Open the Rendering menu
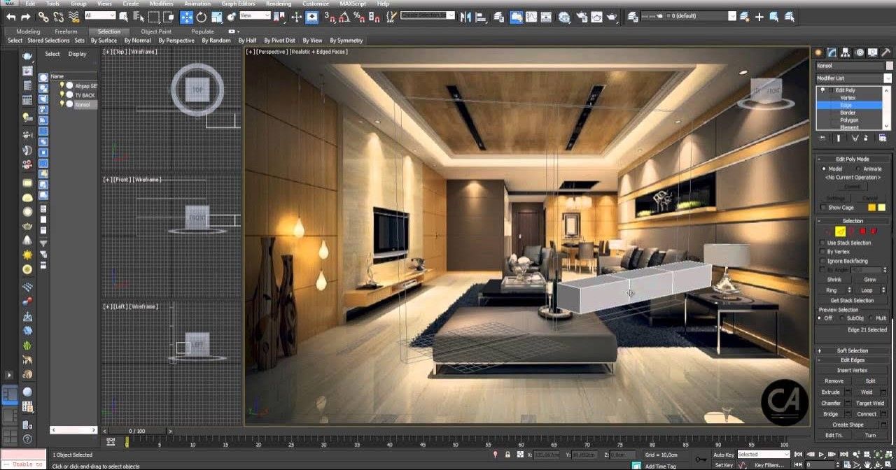Image resolution: width=896 pixels, height=470 pixels. point(279,3)
